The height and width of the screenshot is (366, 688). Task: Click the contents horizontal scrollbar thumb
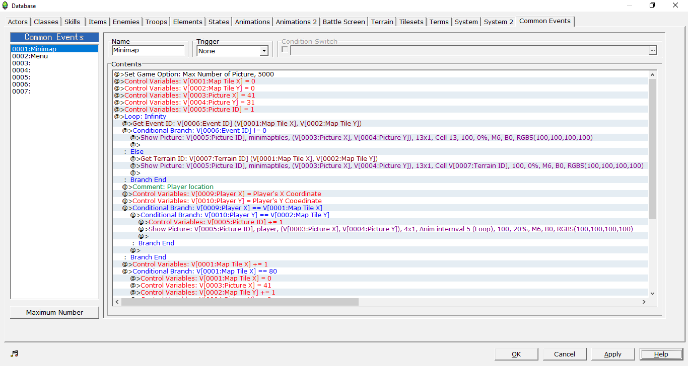point(240,302)
